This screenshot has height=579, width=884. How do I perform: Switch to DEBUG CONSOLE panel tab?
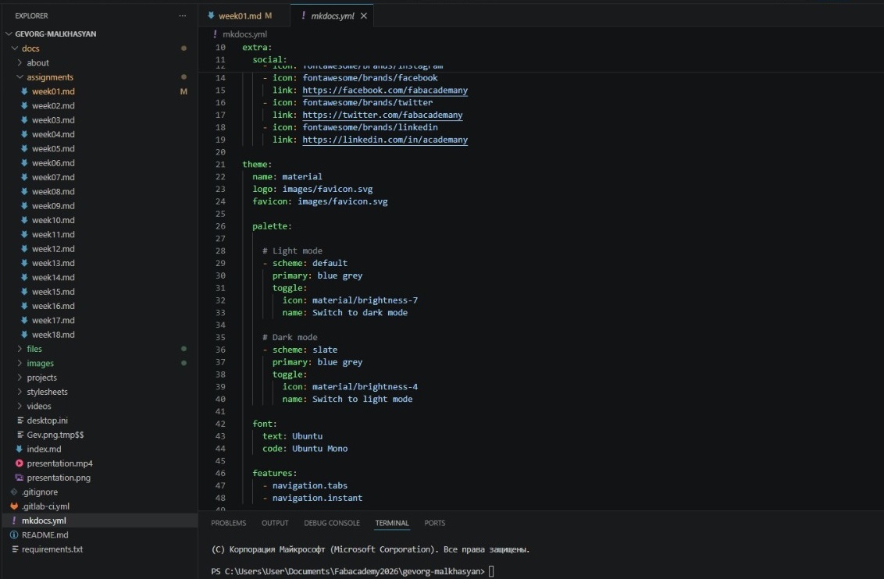click(x=331, y=524)
